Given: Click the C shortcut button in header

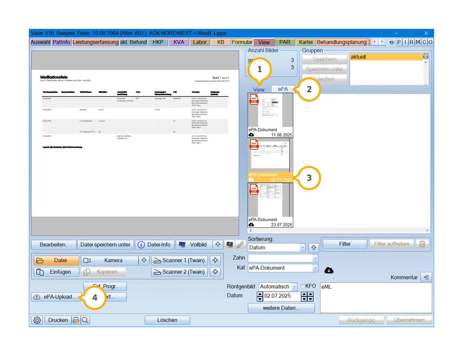Looking at the screenshot, I should (x=424, y=42).
